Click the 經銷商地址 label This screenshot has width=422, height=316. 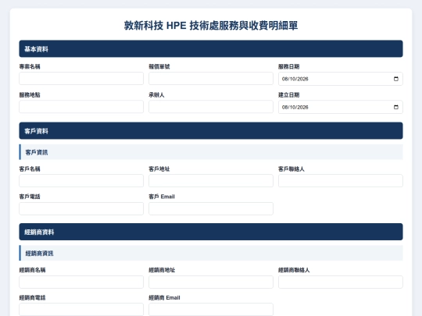(x=162, y=270)
